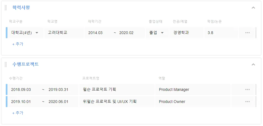Edit project name 위펄슨 프로덕트 및 UI/UX 기획

tap(109, 102)
